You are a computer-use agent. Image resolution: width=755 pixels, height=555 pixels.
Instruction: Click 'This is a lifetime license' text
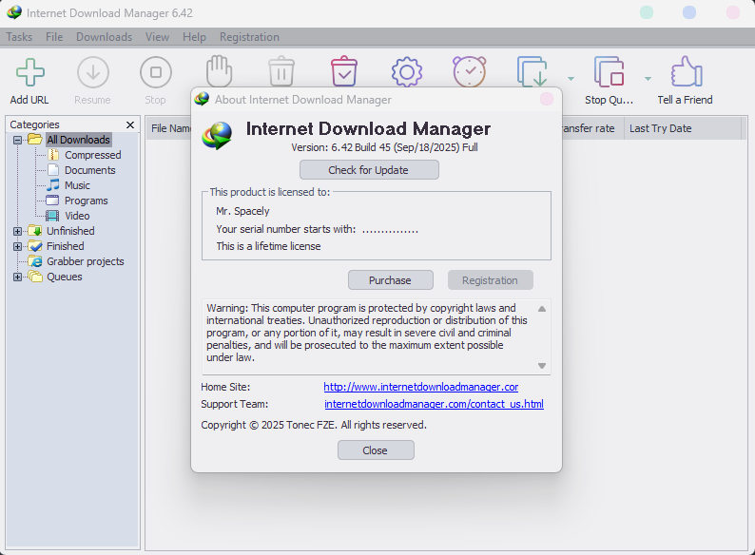[x=268, y=246]
